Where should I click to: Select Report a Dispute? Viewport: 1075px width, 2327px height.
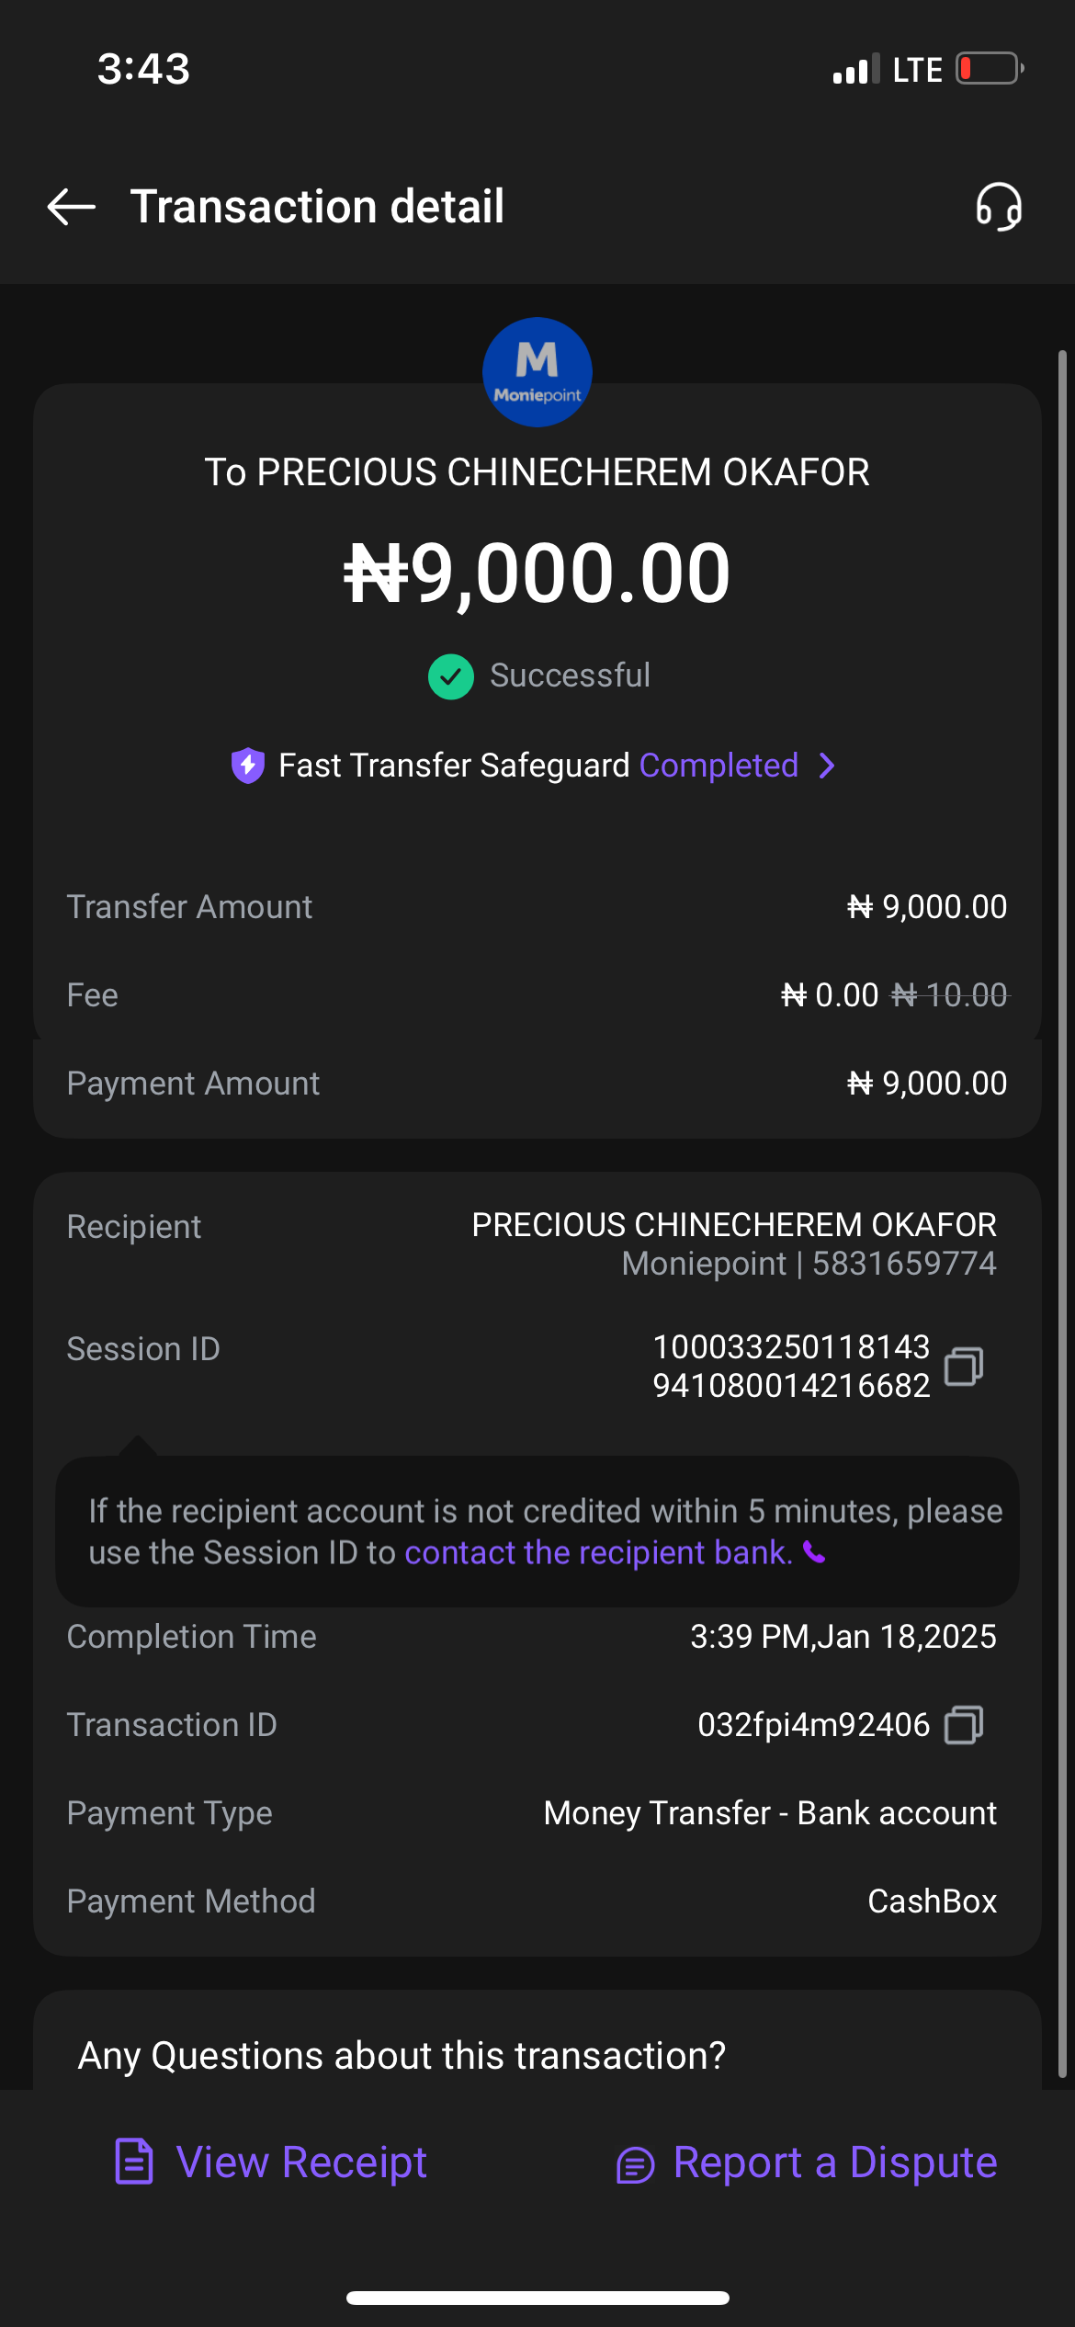(834, 2162)
